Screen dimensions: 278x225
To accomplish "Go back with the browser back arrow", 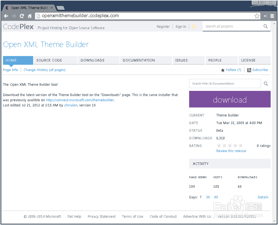I will point(6,16).
